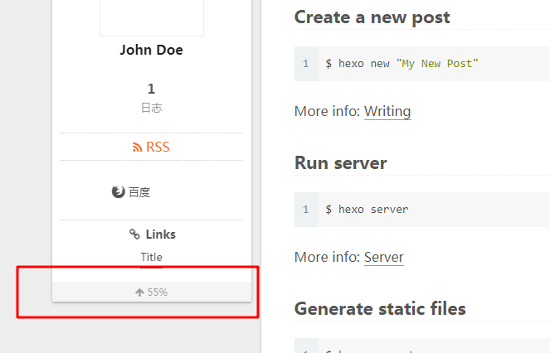Image resolution: width=550 pixels, height=353 pixels.
Task: Click the 55% scroll progress indicator
Action: pos(152,292)
